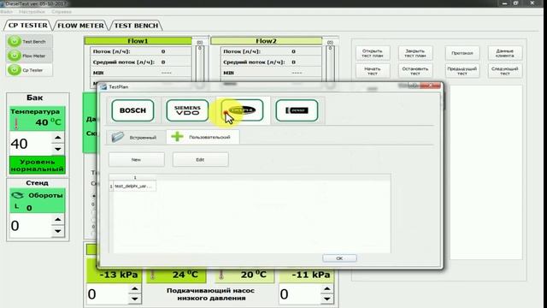Increase tank temperature setpoint with up arrow

pyautogui.click(x=58, y=138)
